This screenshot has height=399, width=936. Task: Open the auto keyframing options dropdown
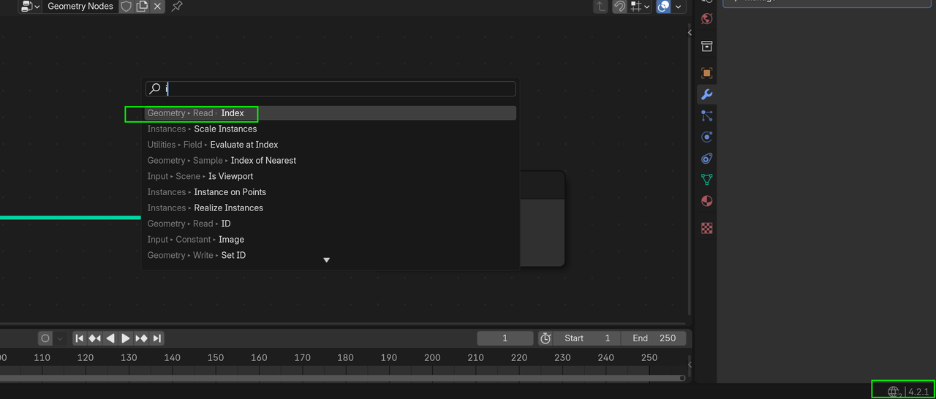click(61, 338)
